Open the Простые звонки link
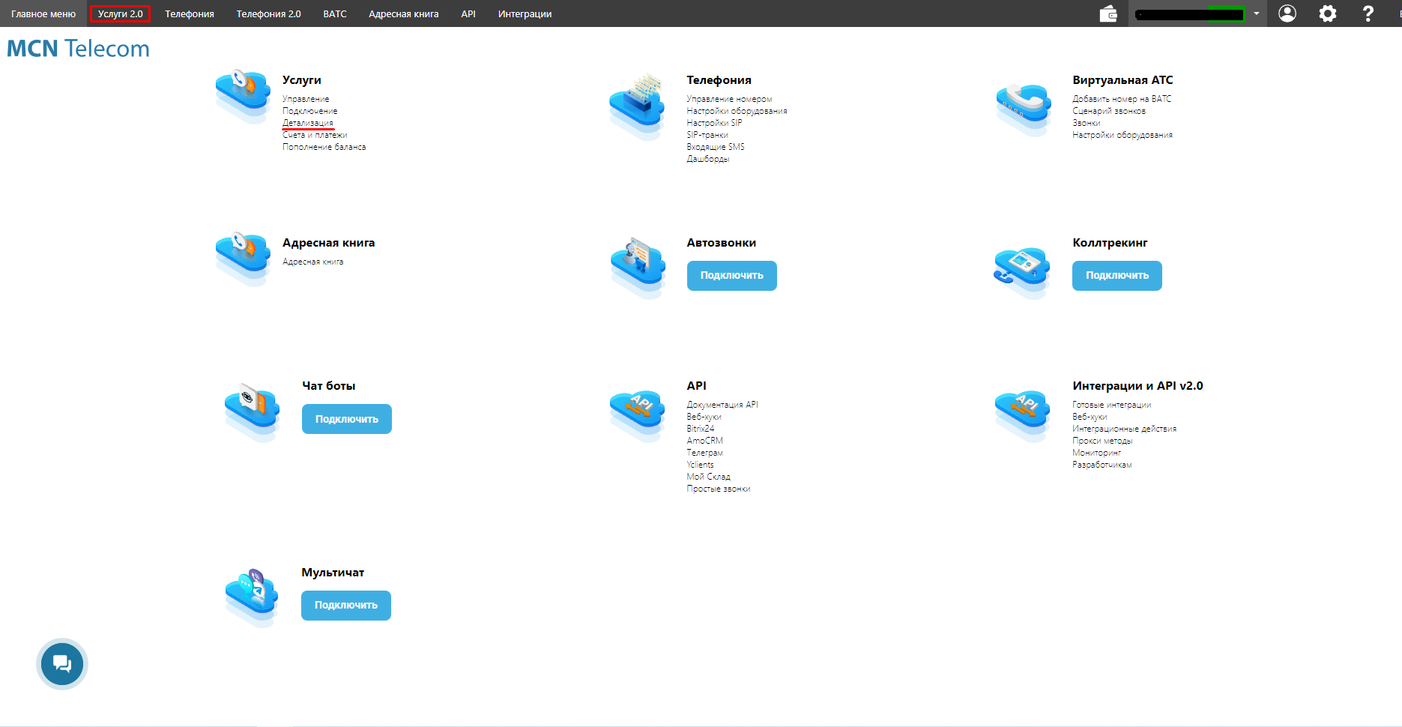 [x=719, y=489]
